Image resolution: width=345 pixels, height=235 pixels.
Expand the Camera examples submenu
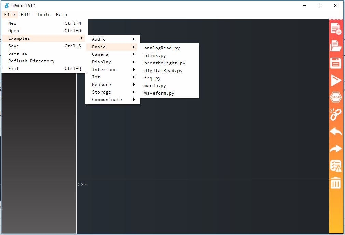(112, 54)
